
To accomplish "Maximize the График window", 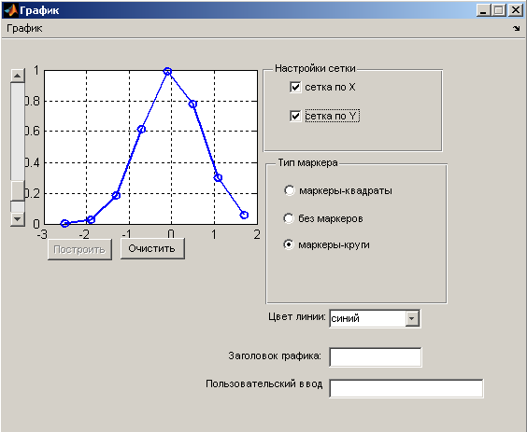I will 499,10.
